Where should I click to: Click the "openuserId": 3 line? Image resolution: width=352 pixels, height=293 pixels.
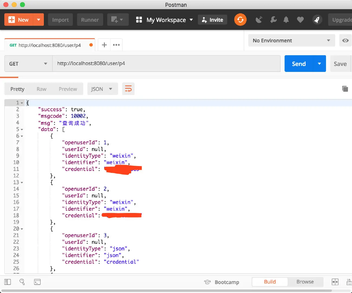(x=86, y=235)
